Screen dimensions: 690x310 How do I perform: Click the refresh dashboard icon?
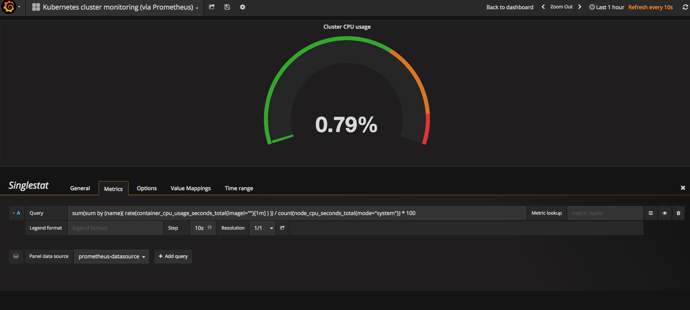tap(685, 7)
